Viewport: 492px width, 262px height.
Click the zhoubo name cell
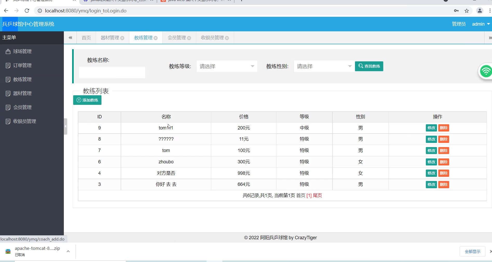(x=166, y=162)
